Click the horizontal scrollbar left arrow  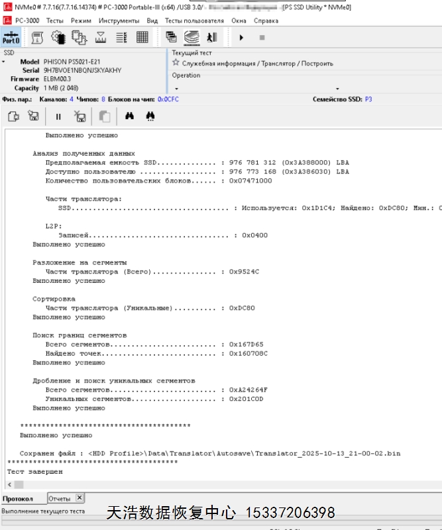[x=10, y=484]
